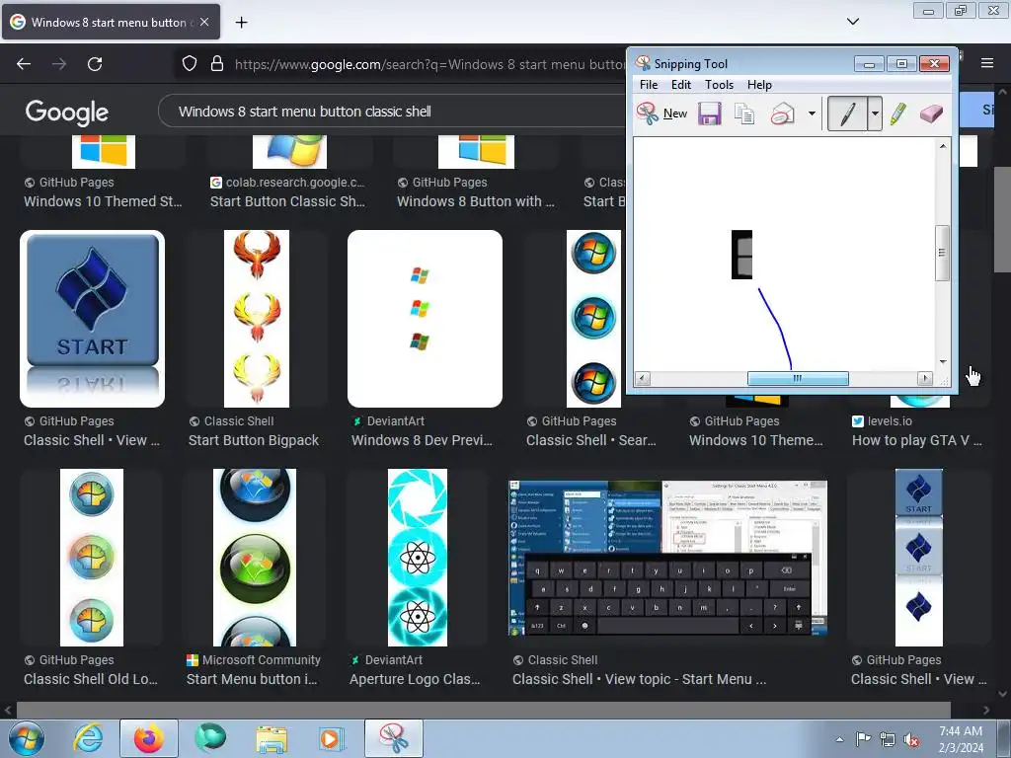This screenshot has height=758, width=1011.
Task: Open the Pen tool options dropdown arrow
Action: 875,114
